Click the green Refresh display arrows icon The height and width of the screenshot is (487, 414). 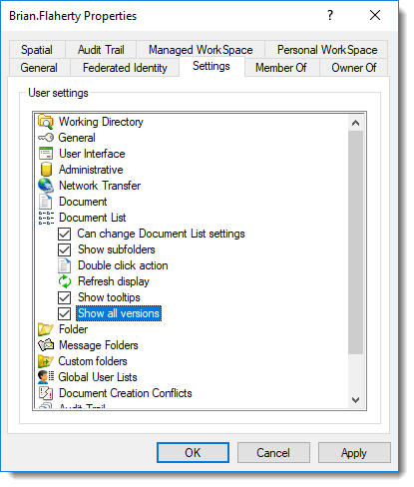(65, 281)
